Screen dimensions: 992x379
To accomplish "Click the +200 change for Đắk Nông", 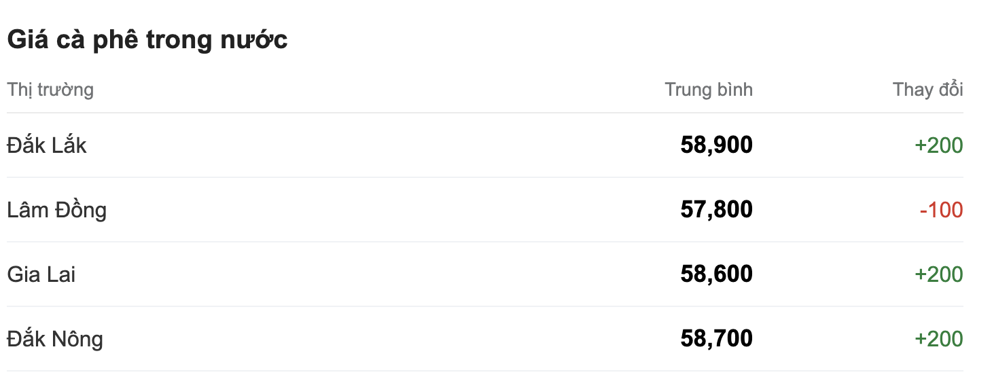I will (939, 339).
